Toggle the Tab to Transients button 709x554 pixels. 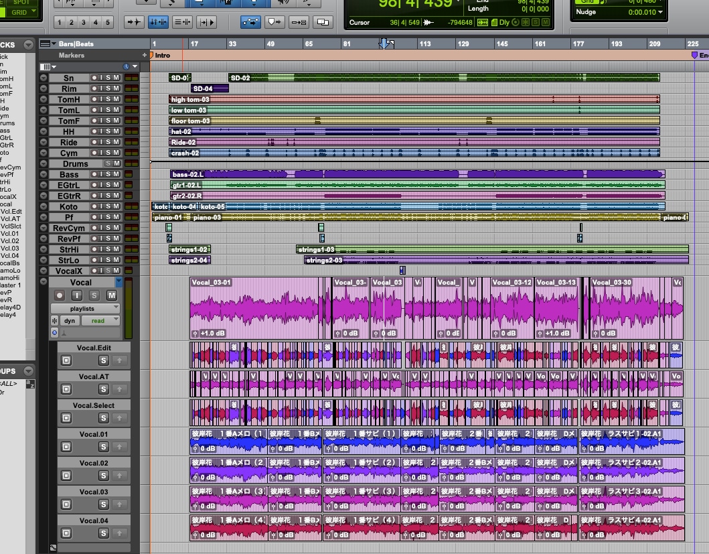click(x=134, y=21)
